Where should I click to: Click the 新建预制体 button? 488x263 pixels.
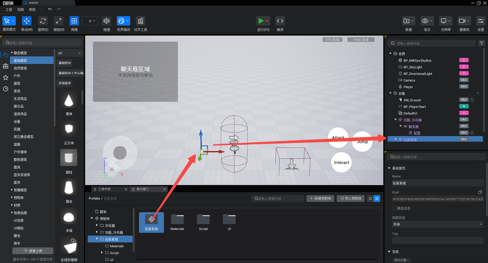pos(320,199)
